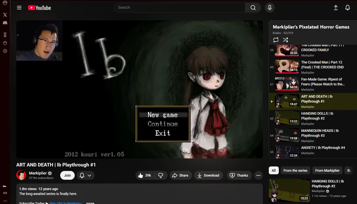
Task: Click the sidebar icon above the GX label
Action: [x=4, y=186]
